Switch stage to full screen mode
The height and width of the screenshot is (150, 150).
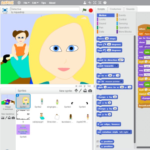pyautogui.click(x=5, y=10)
